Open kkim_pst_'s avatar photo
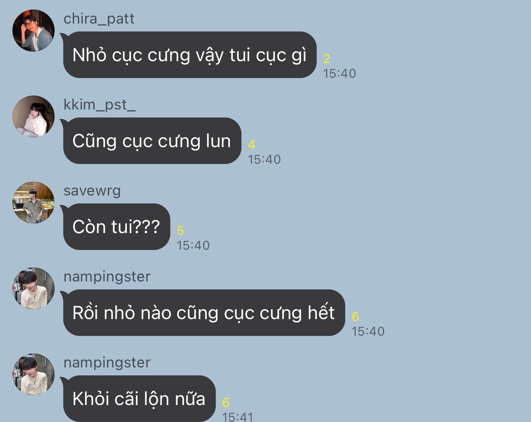 click(x=33, y=117)
